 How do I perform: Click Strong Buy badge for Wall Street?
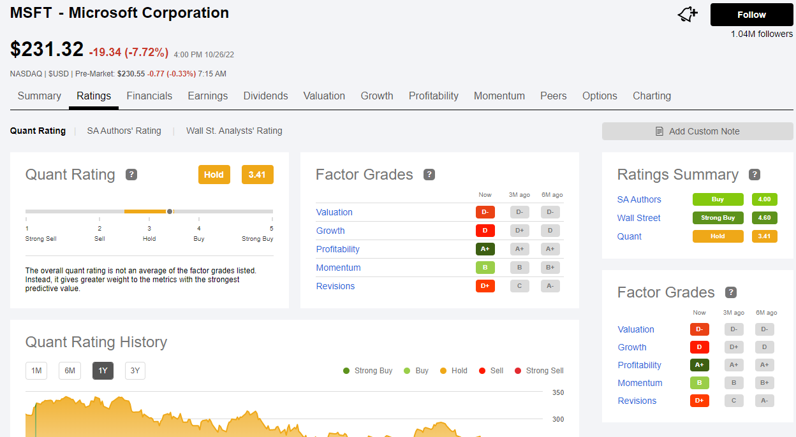click(x=718, y=218)
